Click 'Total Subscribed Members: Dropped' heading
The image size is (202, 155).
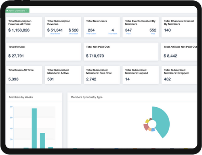[176, 72]
